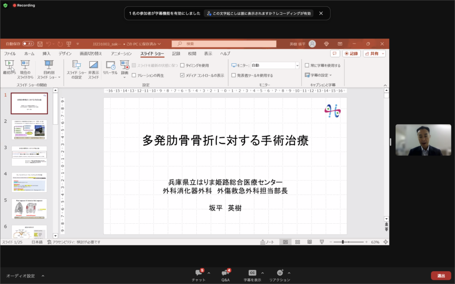The width and height of the screenshot is (455, 284).
Task: Open the monitor (モニター) dropdown
Action: tap(297, 65)
